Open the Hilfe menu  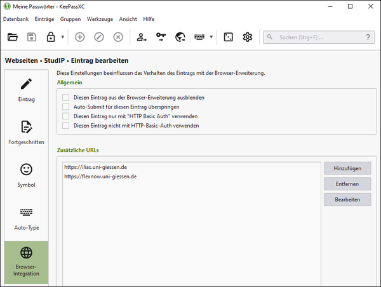(149, 19)
